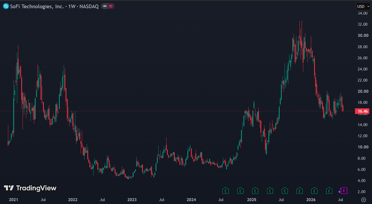Image resolution: width=372 pixels, height=204 pixels.
Task: Click the TradingView logo link
Action: tap(30, 188)
